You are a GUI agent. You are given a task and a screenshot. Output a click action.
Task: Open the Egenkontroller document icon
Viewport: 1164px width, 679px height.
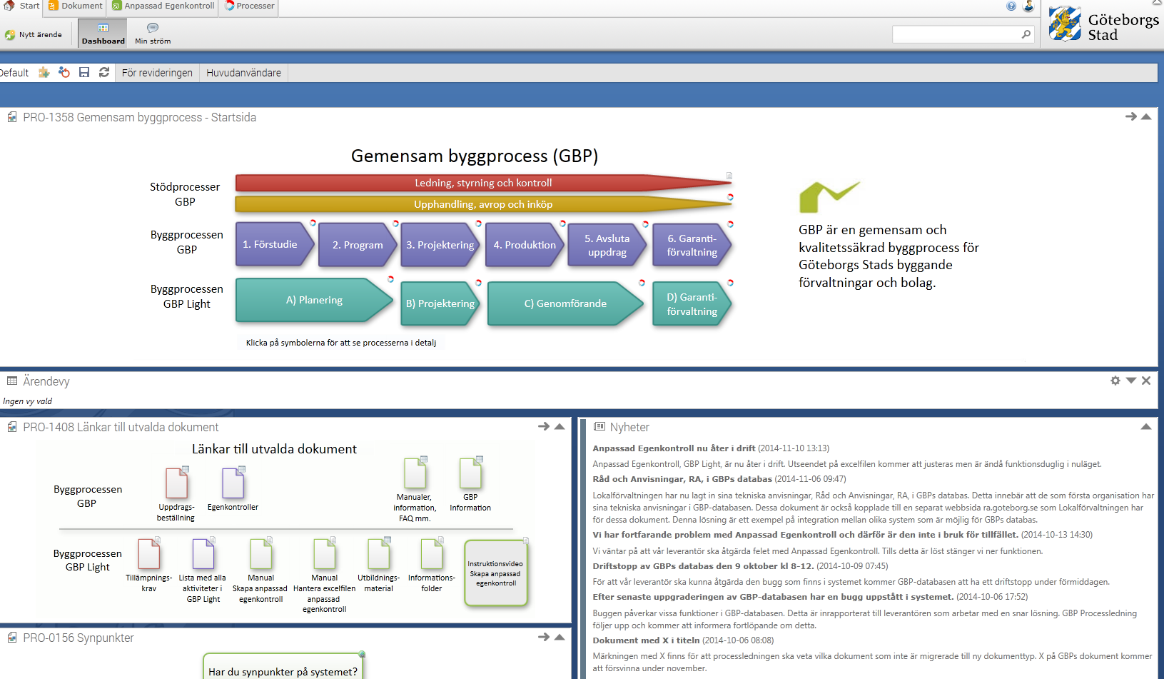(233, 483)
